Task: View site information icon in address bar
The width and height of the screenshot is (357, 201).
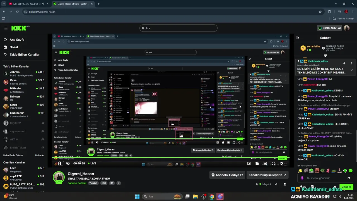Action: point(25,12)
